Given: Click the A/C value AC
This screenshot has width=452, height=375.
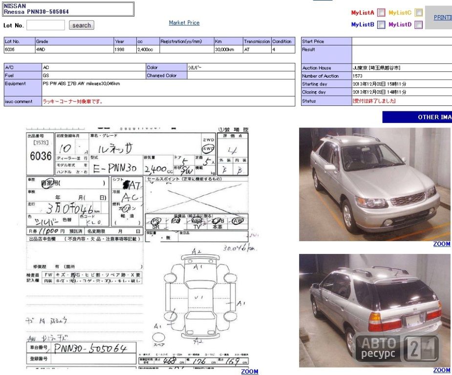Looking at the screenshot, I should click(x=46, y=67).
